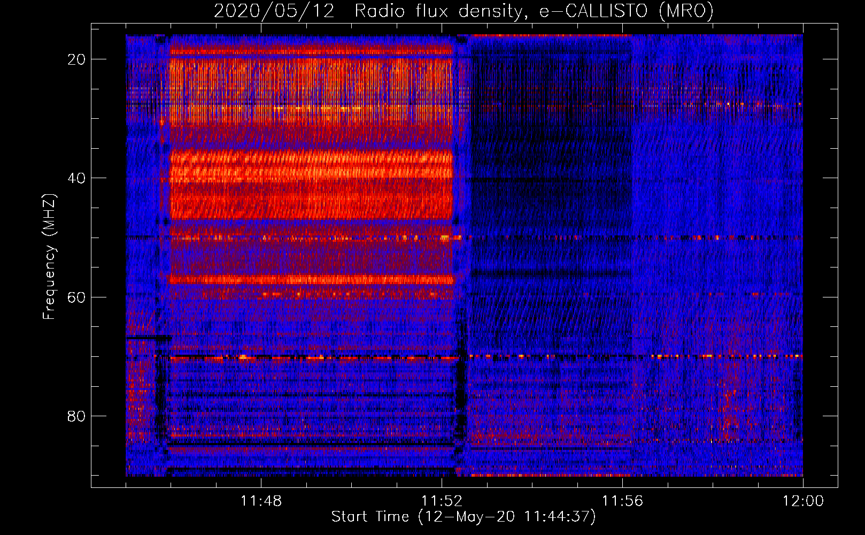
Task: Click the 11:48 time tick label
Action: pos(261,501)
